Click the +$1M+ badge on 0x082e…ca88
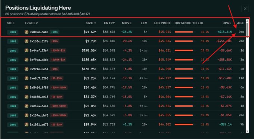 click(x=55, y=32)
